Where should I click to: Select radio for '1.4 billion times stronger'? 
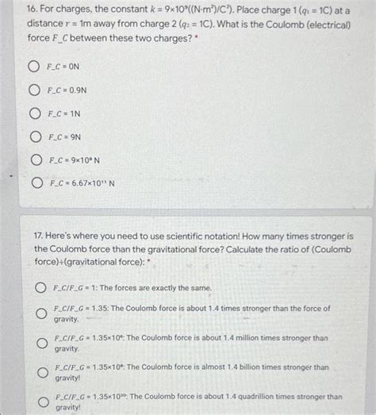coord(43,373)
